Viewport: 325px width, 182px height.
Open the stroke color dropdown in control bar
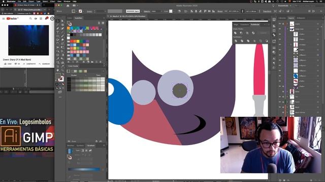click(x=83, y=11)
